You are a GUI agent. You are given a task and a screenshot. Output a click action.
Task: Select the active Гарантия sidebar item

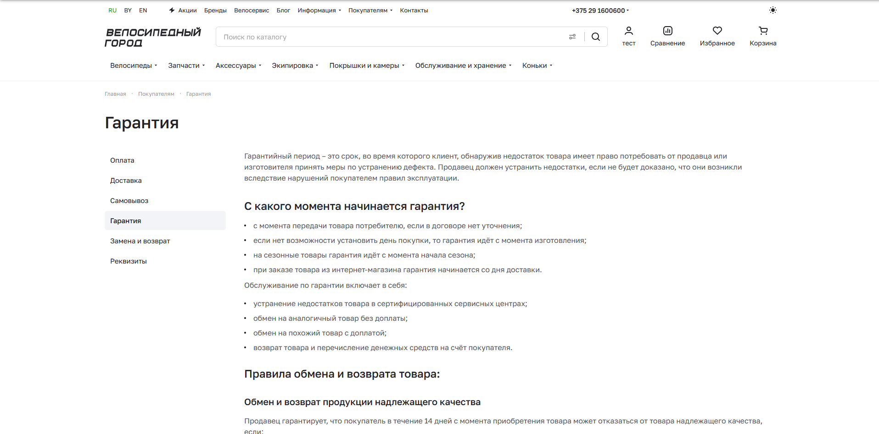pyautogui.click(x=125, y=220)
